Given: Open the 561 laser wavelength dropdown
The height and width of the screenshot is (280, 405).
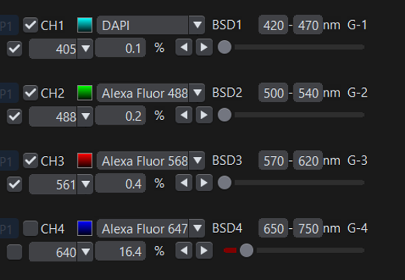Looking at the screenshot, I should click(x=85, y=185).
